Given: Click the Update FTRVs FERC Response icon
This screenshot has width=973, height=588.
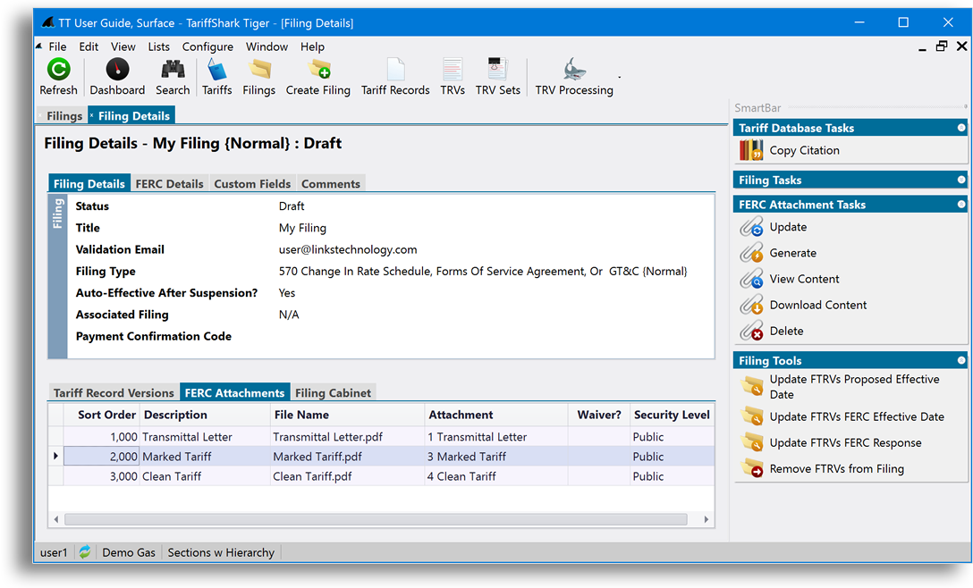Looking at the screenshot, I should click(752, 443).
